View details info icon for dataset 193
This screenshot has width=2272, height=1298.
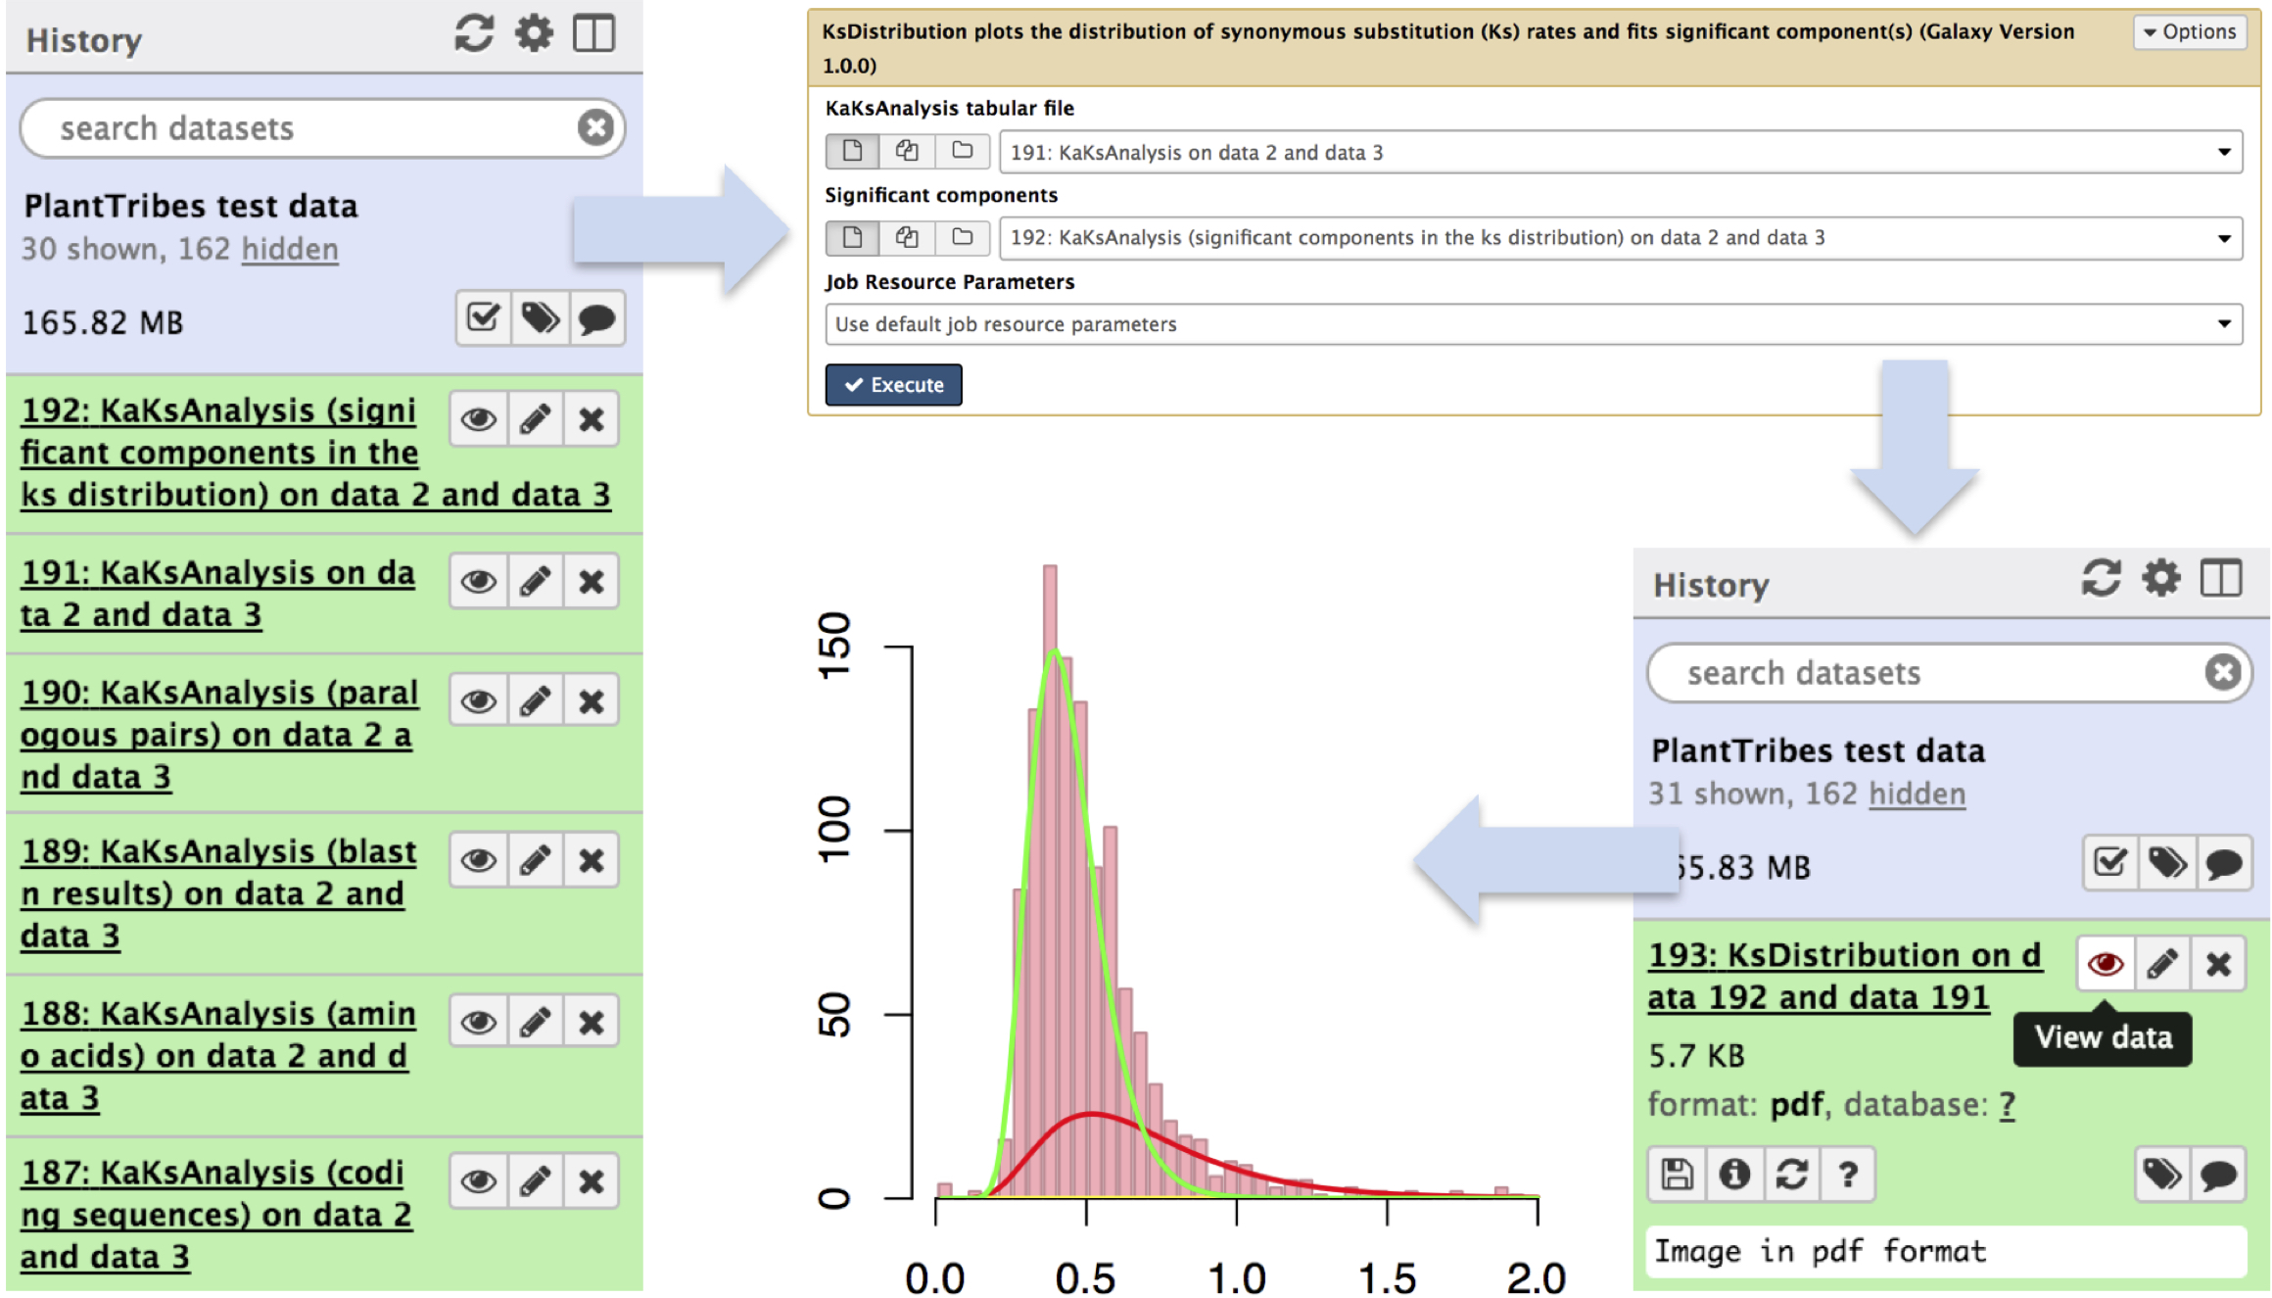click(1733, 1174)
